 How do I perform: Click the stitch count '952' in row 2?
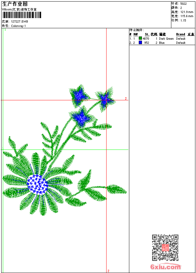[x=147, y=43]
